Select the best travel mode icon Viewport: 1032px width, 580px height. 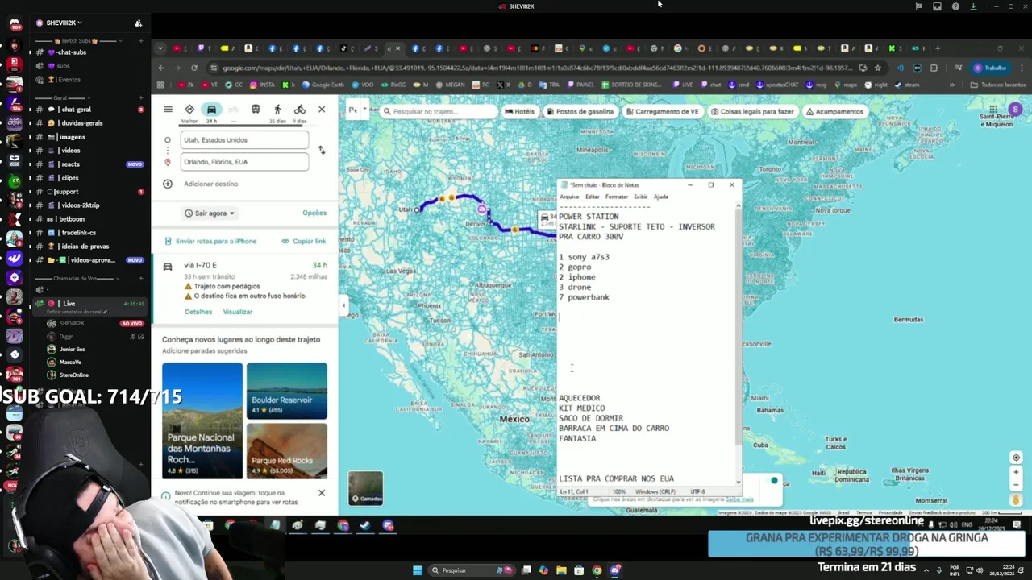pos(189,110)
